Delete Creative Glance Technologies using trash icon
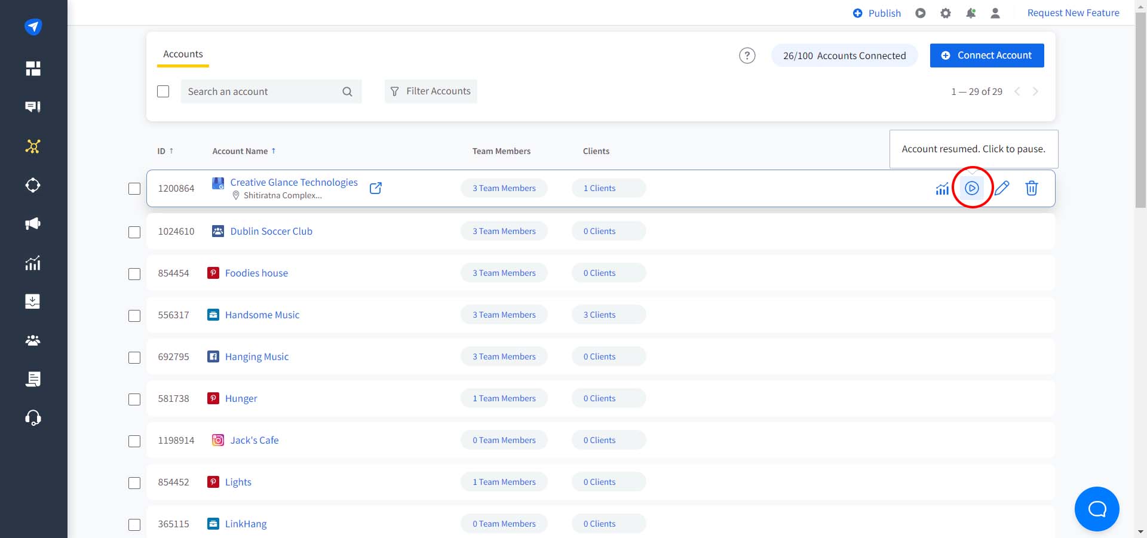 pos(1031,188)
